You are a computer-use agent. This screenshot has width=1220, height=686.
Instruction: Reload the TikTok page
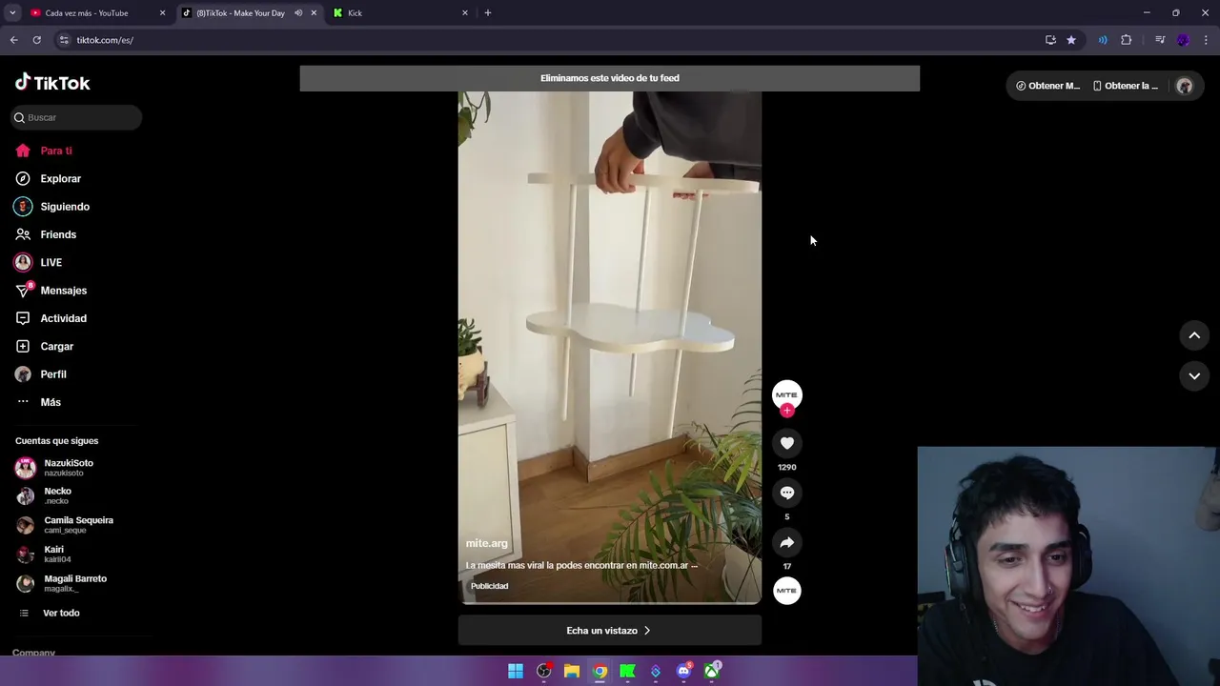(37, 40)
